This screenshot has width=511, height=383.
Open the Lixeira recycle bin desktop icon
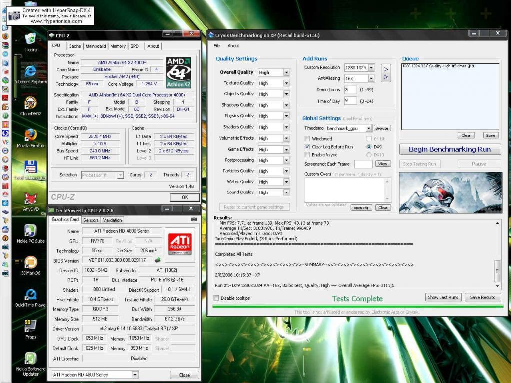[x=30, y=39]
